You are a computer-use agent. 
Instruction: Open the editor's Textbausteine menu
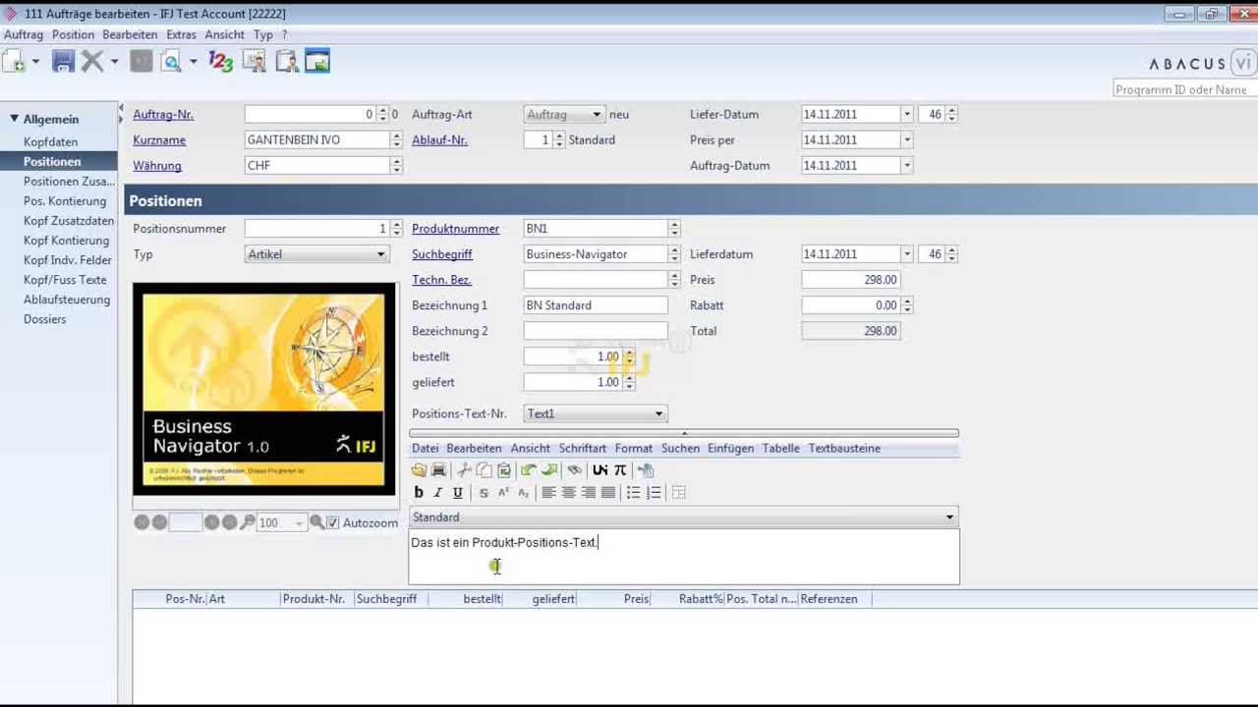(x=844, y=449)
